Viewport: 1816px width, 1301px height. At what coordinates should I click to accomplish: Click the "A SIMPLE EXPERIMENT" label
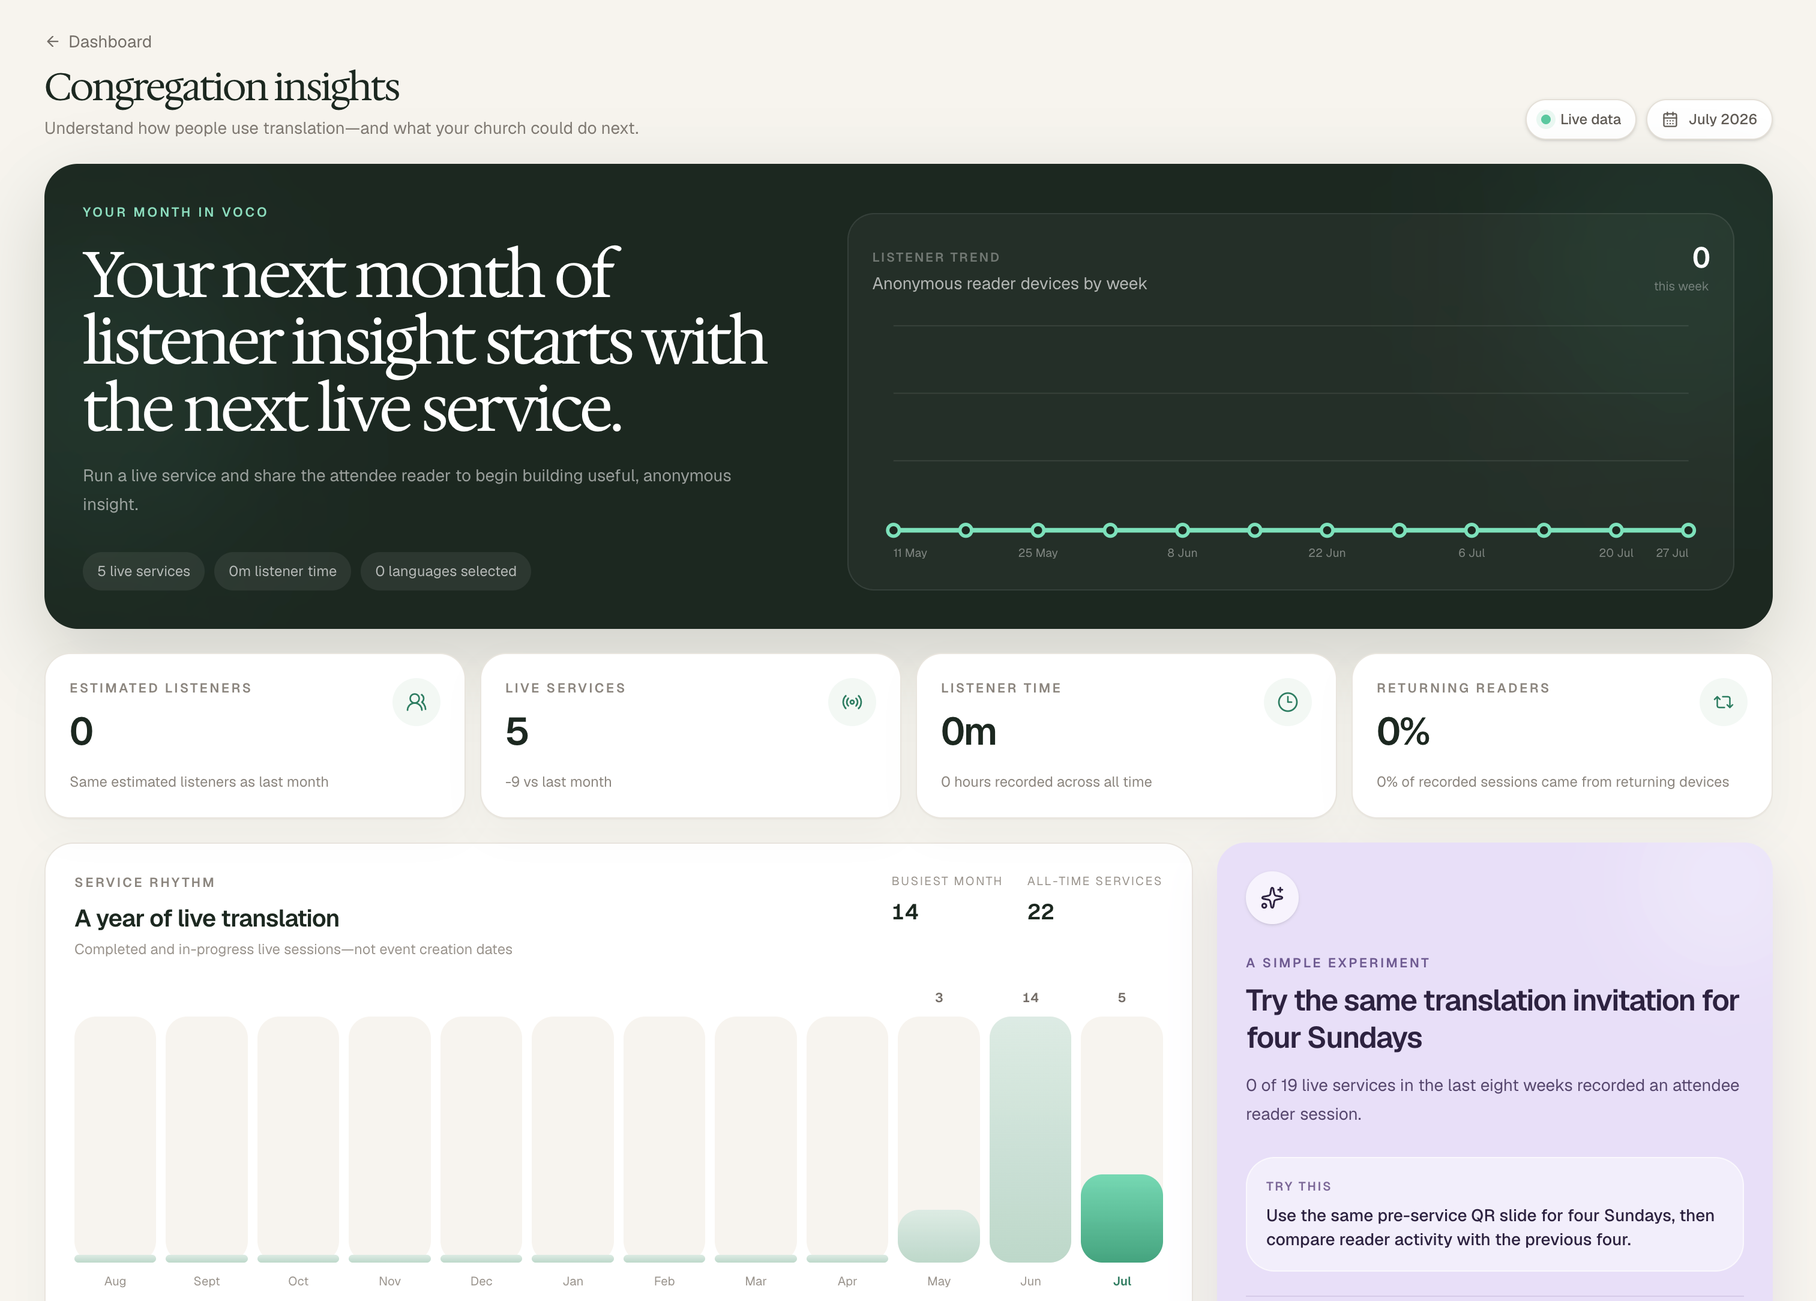(1338, 963)
